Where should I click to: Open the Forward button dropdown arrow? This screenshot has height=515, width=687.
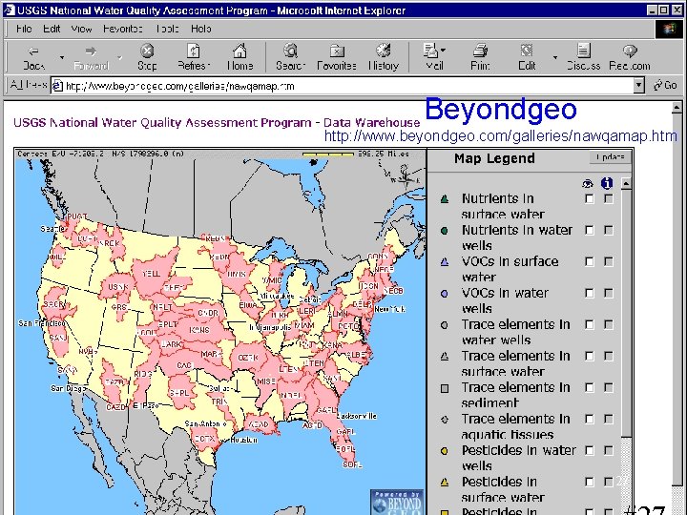[119, 57]
